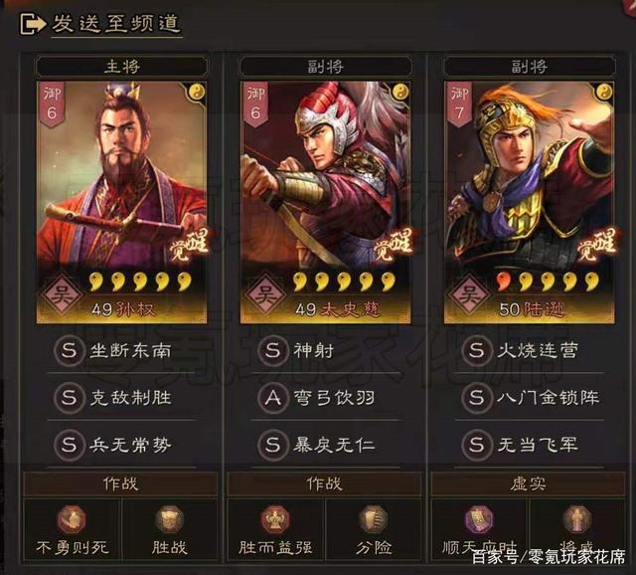Click the send-to-channel arrow icon

33,24
